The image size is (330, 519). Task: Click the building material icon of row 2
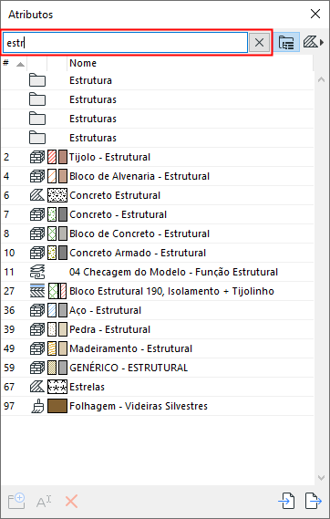(x=37, y=157)
